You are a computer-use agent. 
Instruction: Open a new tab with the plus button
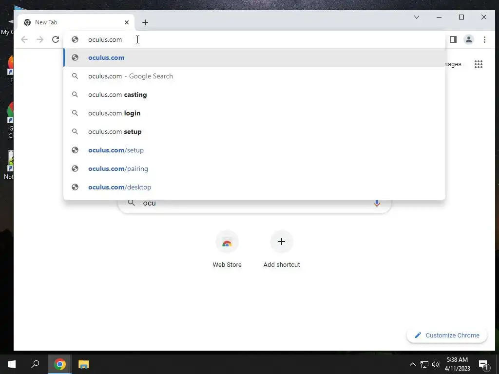(x=145, y=22)
